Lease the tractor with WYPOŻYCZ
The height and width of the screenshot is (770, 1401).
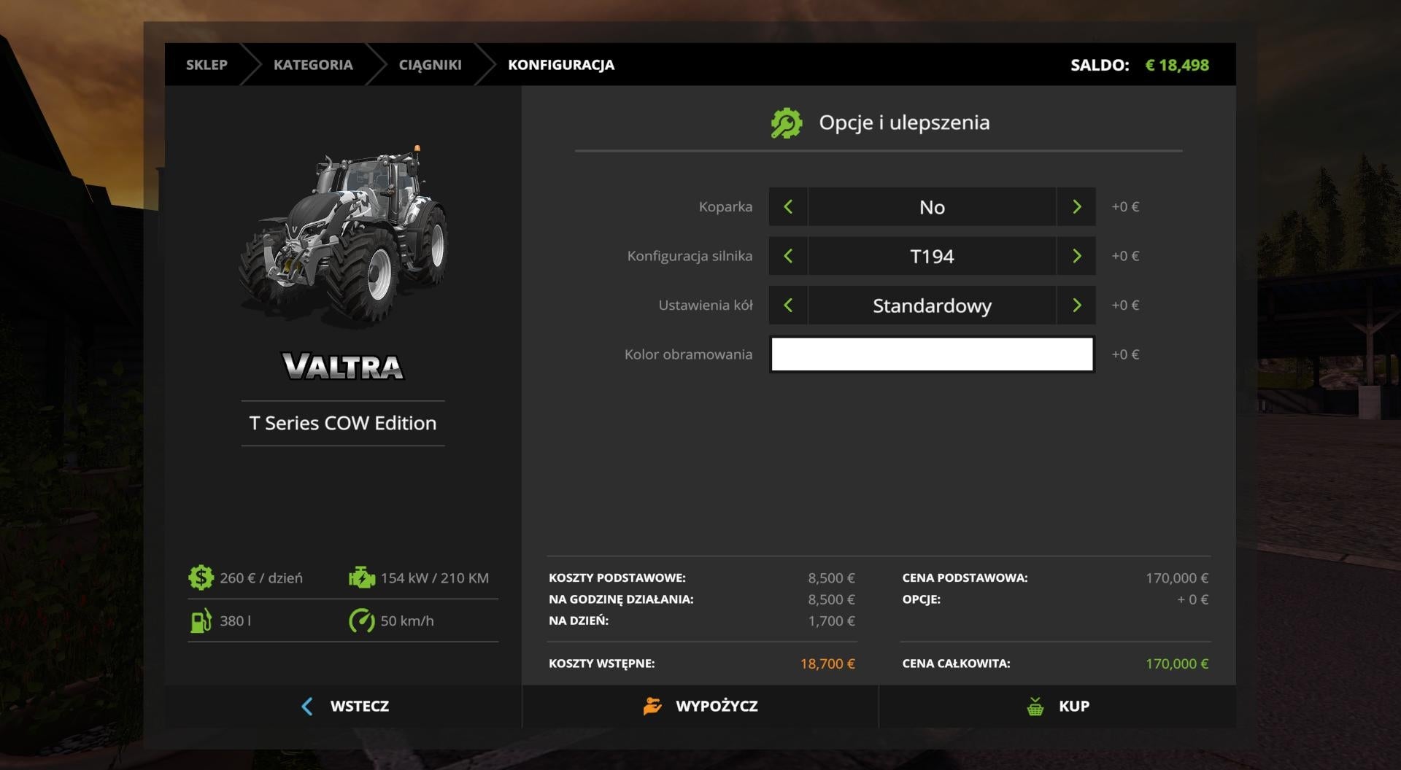pyautogui.click(x=700, y=706)
